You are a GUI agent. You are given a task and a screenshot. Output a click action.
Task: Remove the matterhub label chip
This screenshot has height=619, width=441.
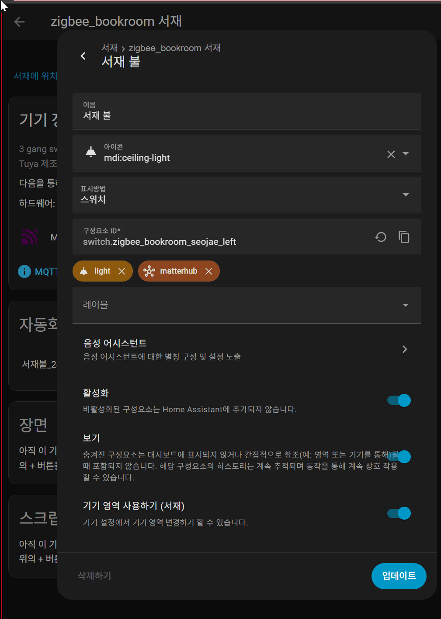209,271
